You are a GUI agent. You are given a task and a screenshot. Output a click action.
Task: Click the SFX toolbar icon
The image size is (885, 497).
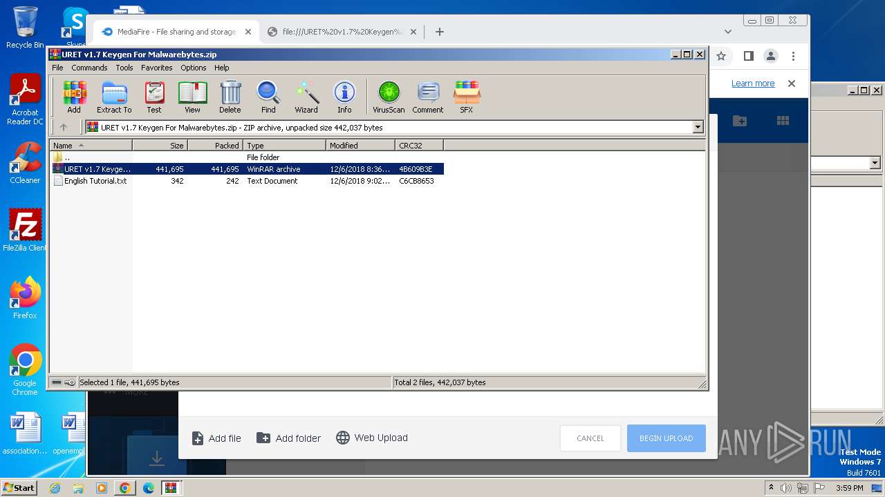pos(467,97)
